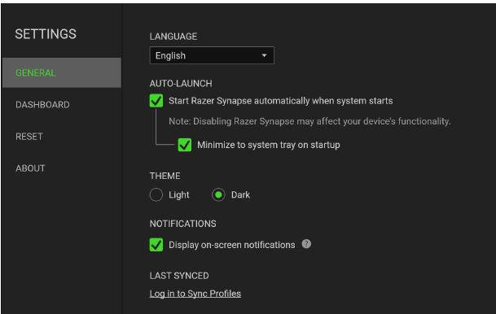Toggle Display on-screen notifications checkbox
This screenshot has height=314, width=496.
point(156,245)
